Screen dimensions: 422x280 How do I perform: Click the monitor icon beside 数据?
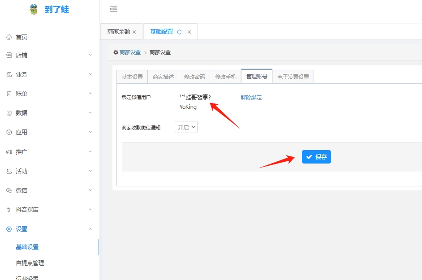(x=9, y=113)
